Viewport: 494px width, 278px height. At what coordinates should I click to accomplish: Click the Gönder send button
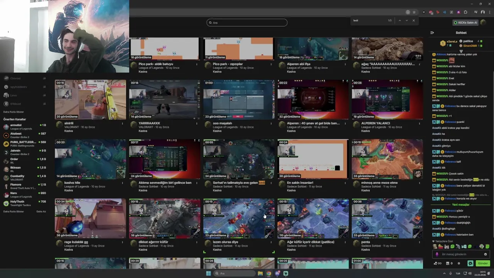tap(483, 263)
